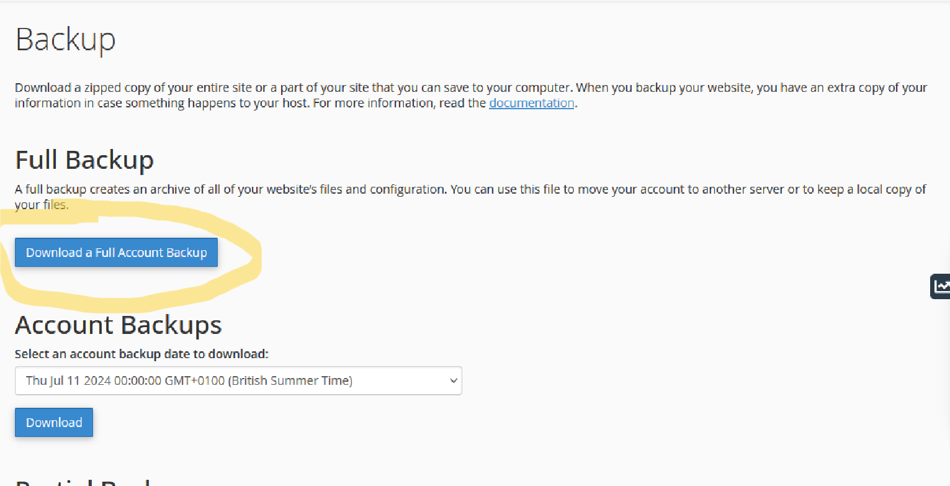Expand the account backup date dropdown arrow
950x486 pixels.
coord(453,380)
